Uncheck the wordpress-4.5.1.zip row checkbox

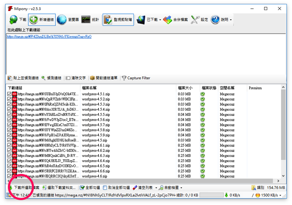[x=9, y=94]
